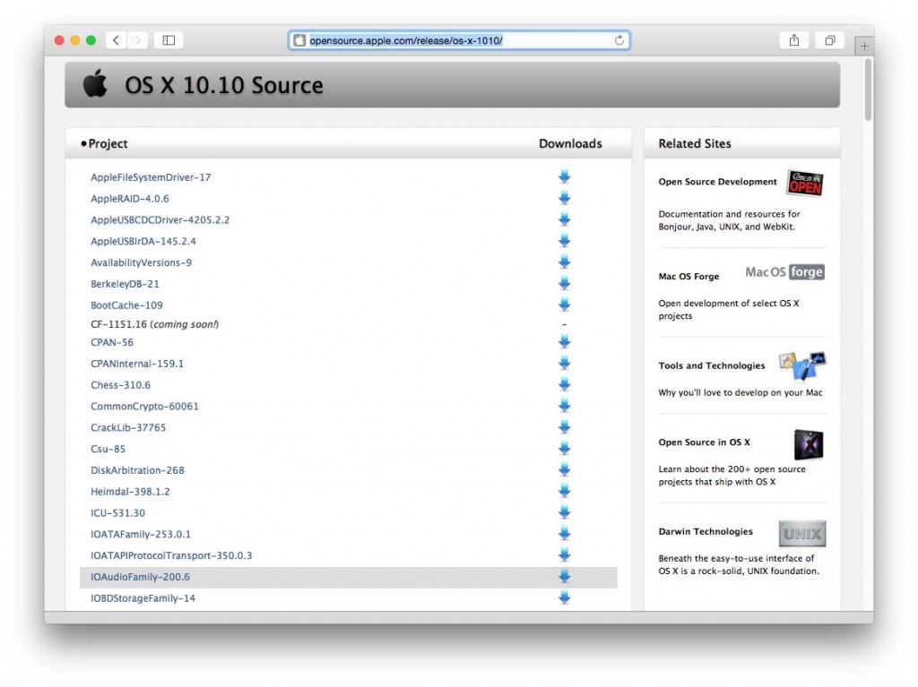Viewport: 918px width, 687px height.
Task: Download DiskArbitration-268 via its arrow icon
Action: [565, 470]
